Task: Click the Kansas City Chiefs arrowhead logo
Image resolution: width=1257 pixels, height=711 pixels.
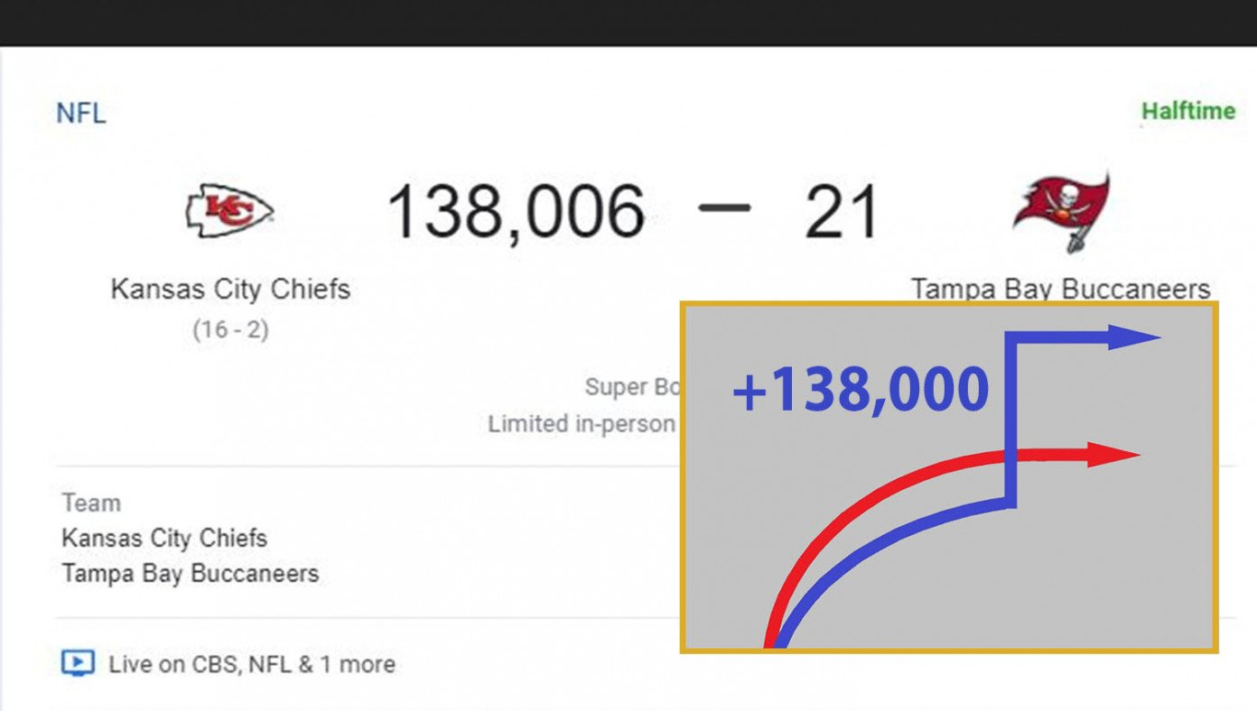Action: (229, 210)
